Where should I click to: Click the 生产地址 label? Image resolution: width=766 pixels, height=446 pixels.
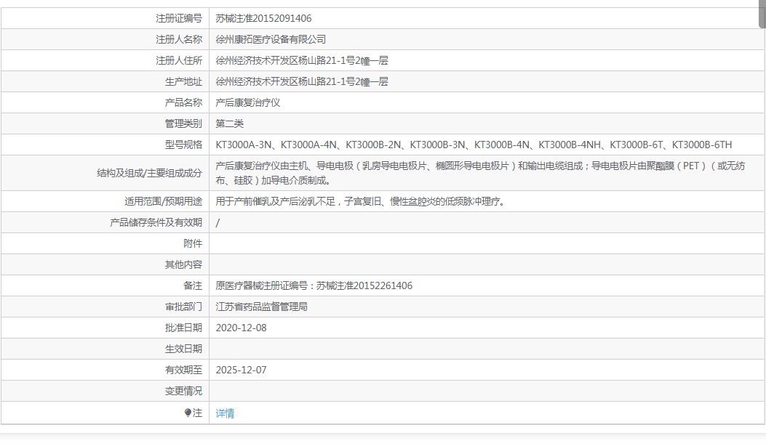[184, 81]
